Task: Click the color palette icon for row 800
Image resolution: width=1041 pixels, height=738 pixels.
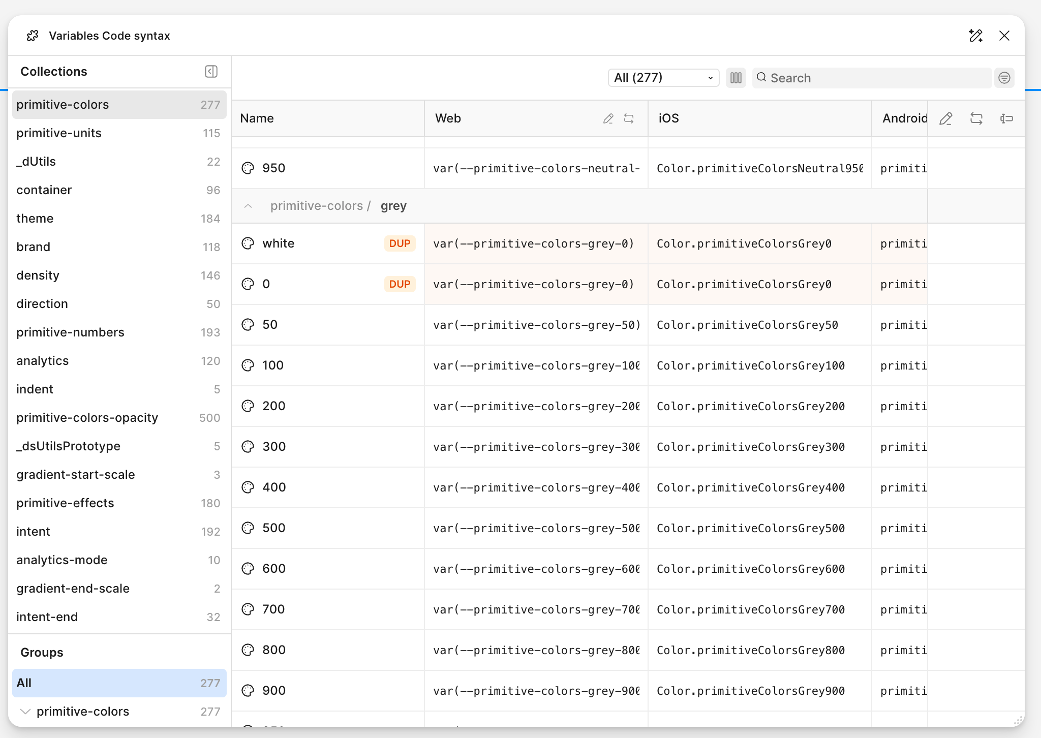Action: point(248,650)
